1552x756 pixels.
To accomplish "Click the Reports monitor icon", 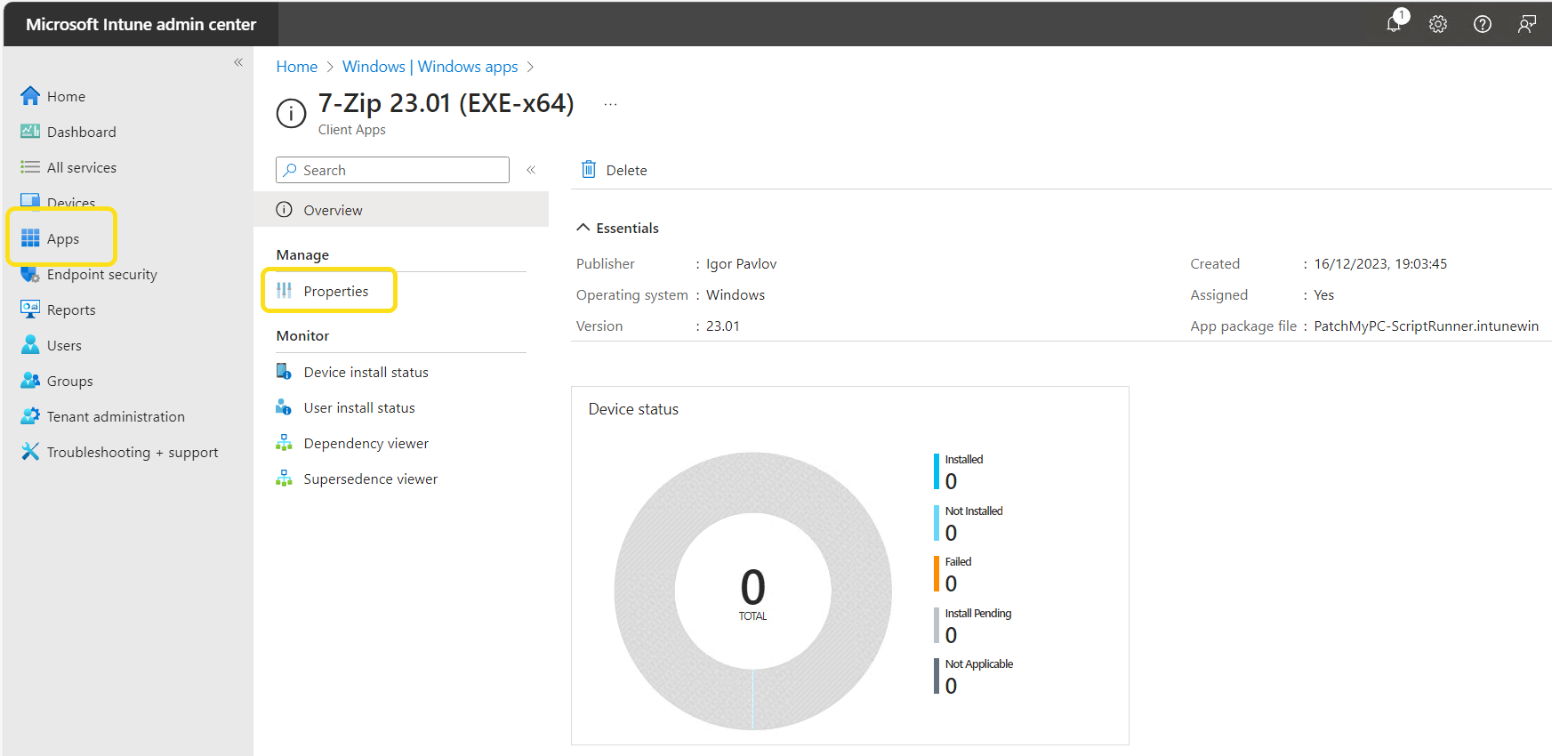I will coord(30,310).
